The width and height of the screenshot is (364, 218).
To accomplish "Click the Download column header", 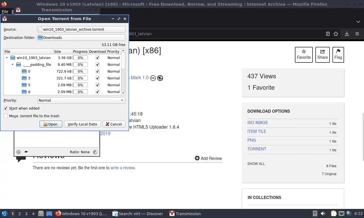I will coord(97,51).
